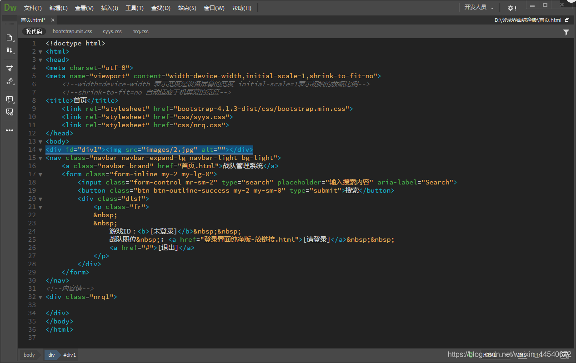
Task: Open related file nrq.css
Action: (140, 31)
